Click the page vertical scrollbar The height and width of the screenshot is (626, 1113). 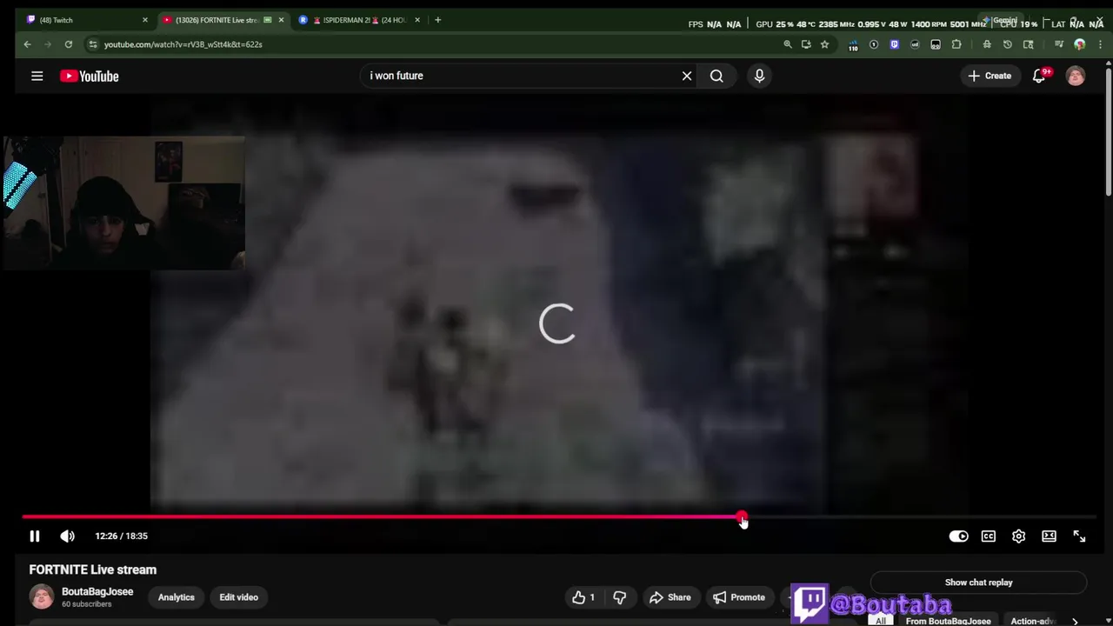(x=1109, y=130)
